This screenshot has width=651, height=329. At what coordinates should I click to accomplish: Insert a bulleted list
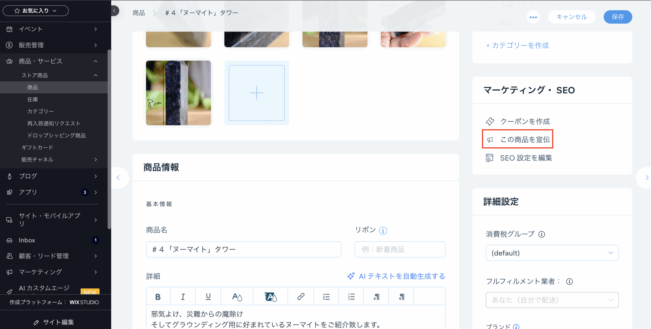[326, 297]
